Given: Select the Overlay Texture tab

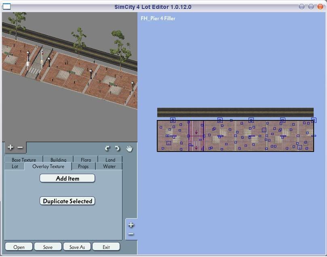Looking at the screenshot, I should (x=48, y=166).
